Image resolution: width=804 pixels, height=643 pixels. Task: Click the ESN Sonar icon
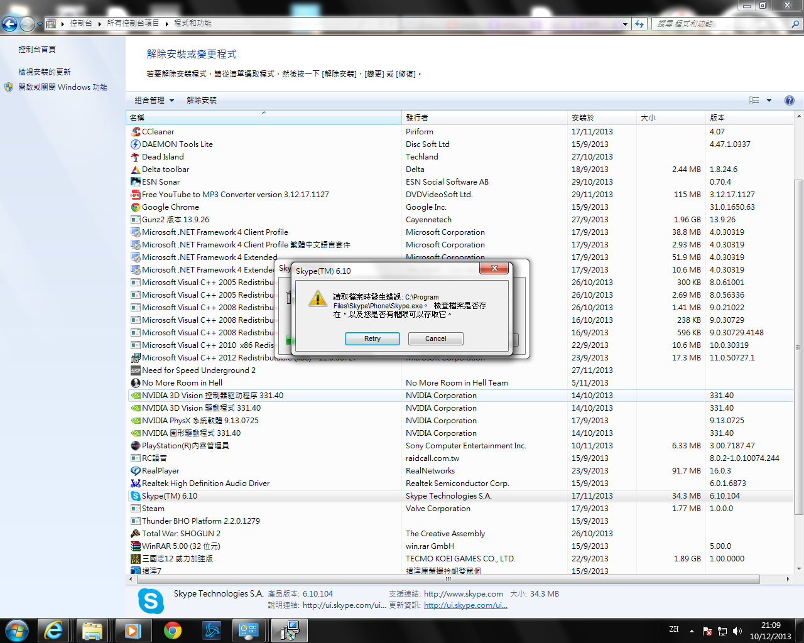(x=135, y=182)
